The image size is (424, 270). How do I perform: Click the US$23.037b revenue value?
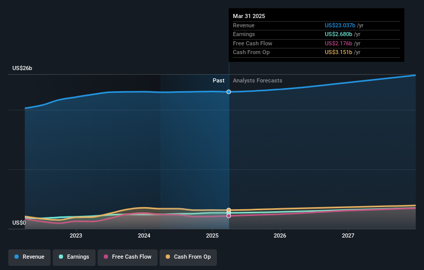[340, 25]
